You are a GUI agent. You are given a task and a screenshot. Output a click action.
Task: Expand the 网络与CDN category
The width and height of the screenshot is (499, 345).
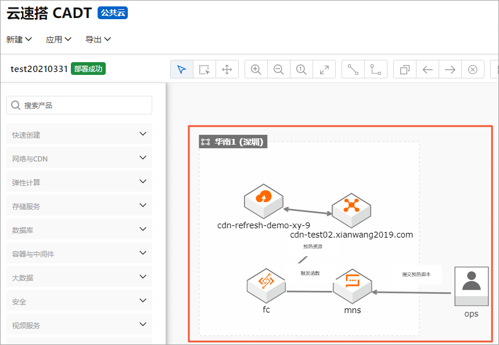point(79,158)
